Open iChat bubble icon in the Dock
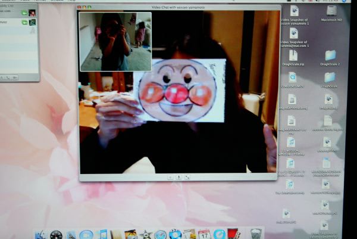Screen dimensions: 357x239 (x=86, y=235)
